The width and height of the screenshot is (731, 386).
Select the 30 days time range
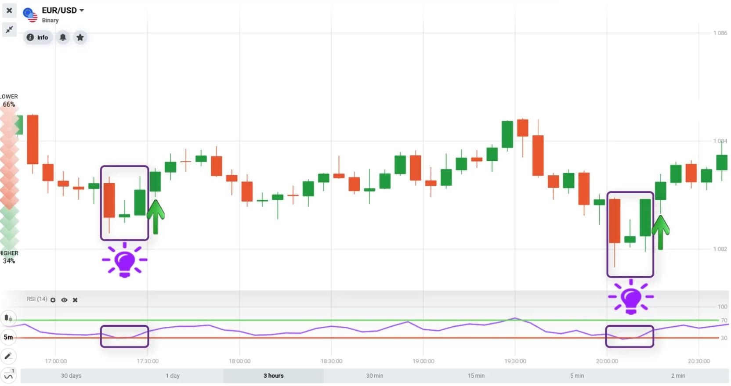click(x=71, y=375)
